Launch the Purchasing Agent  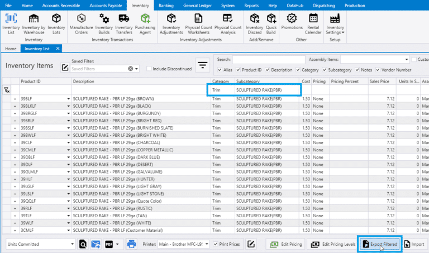pyautogui.click(x=145, y=24)
